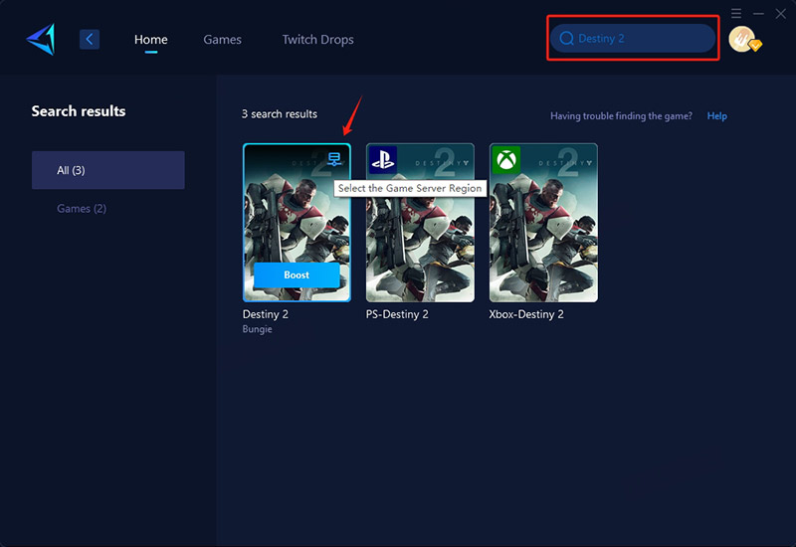This screenshot has height=547, width=796.
Task: Click the magnifier search icon
Action: pyautogui.click(x=567, y=39)
